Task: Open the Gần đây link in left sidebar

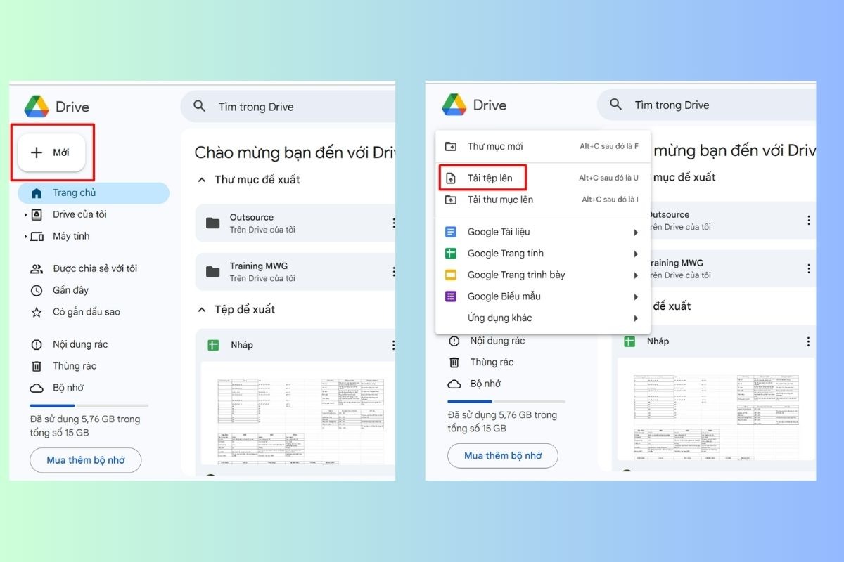Action: (70, 291)
